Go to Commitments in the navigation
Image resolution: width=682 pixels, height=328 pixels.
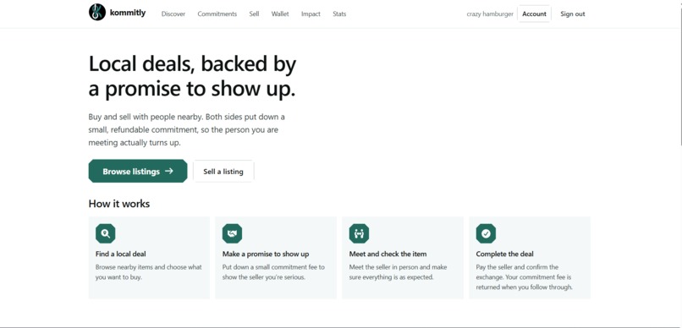tap(217, 14)
